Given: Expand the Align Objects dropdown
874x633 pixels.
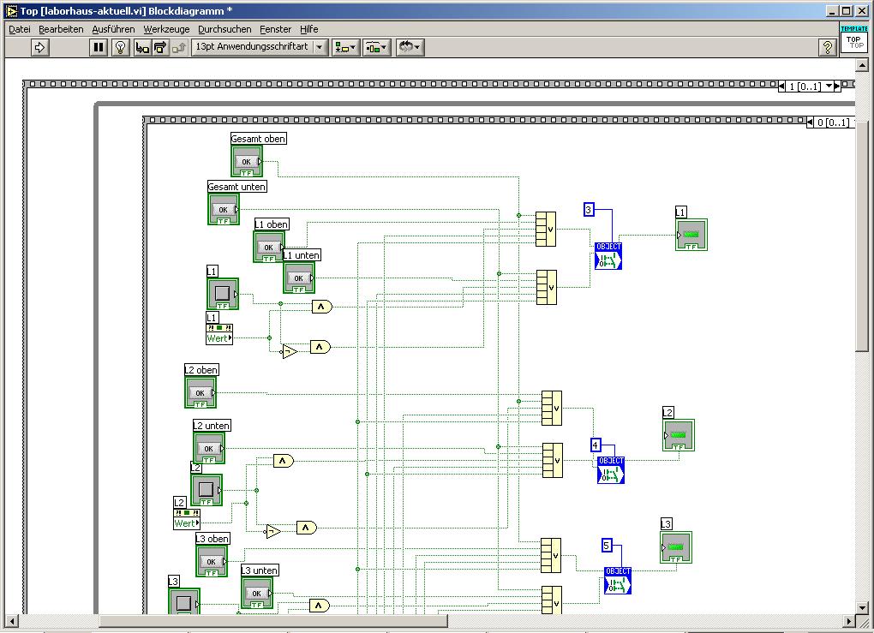Looking at the screenshot, I should click(345, 47).
